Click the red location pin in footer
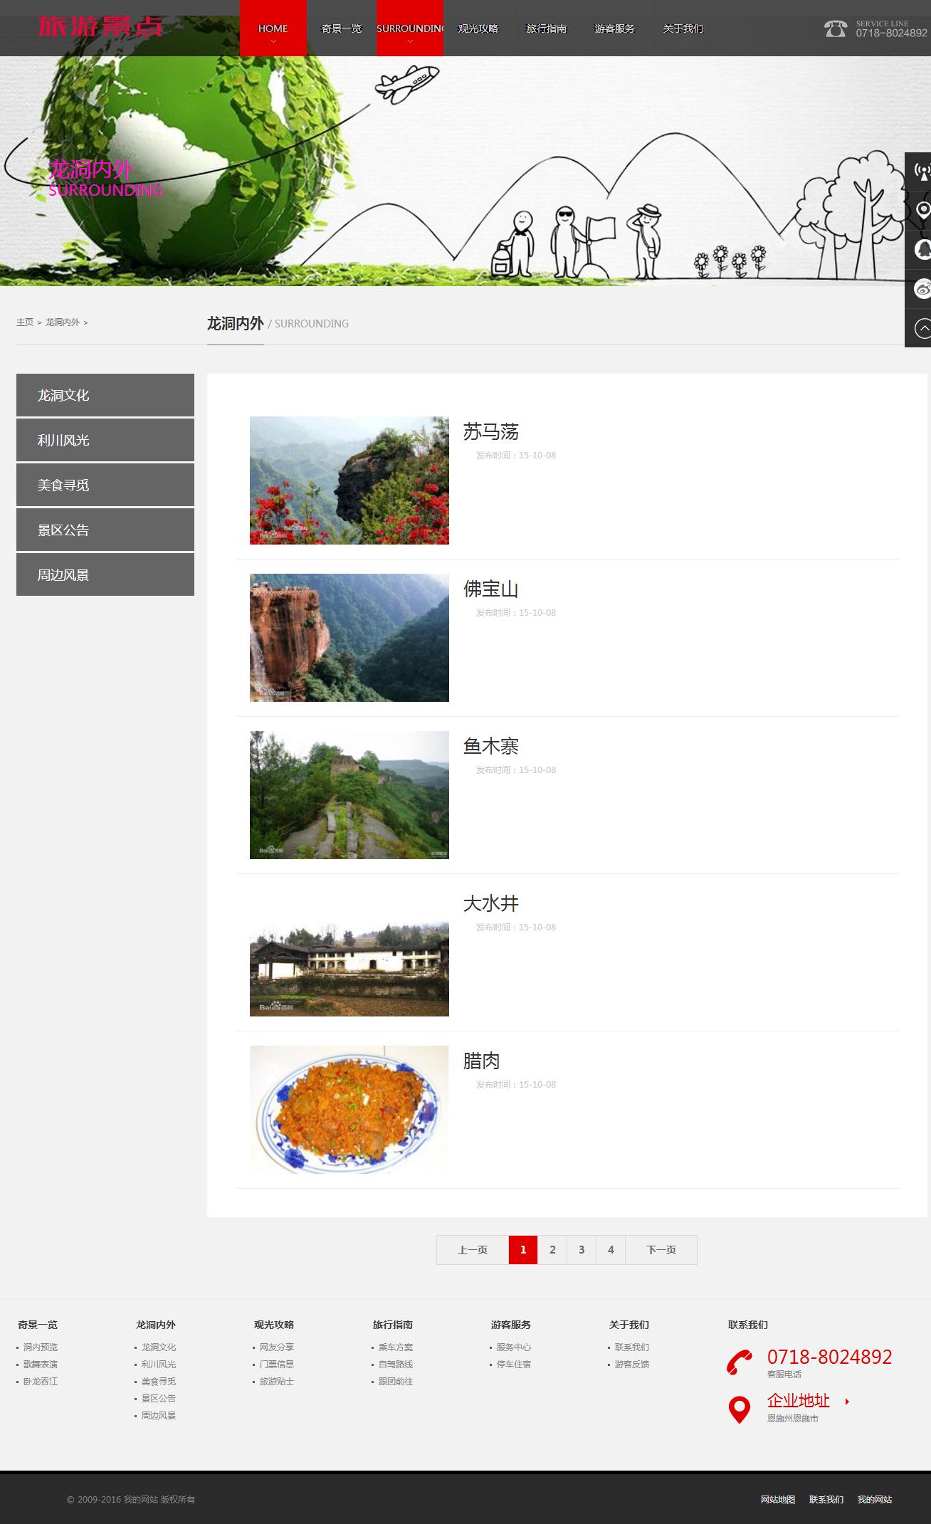Image resolution: width=931 pixels, height=1524 pixels. 740,1409
